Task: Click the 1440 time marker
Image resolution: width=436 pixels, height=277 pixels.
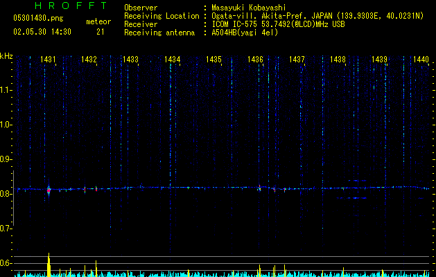Action: [421, 59]
